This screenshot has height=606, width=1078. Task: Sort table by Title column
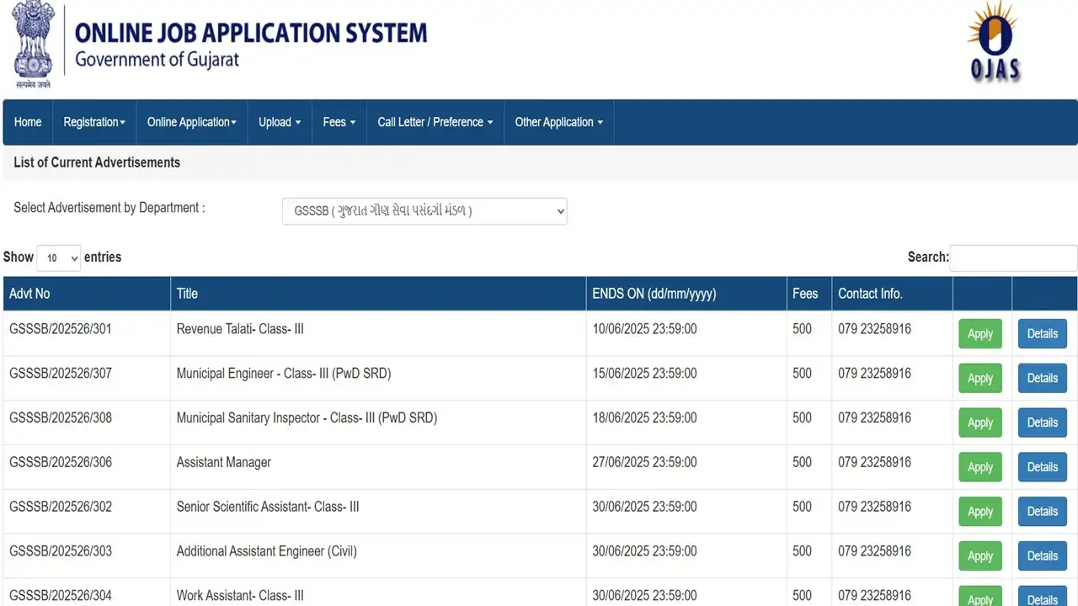[x=378, y=294]
